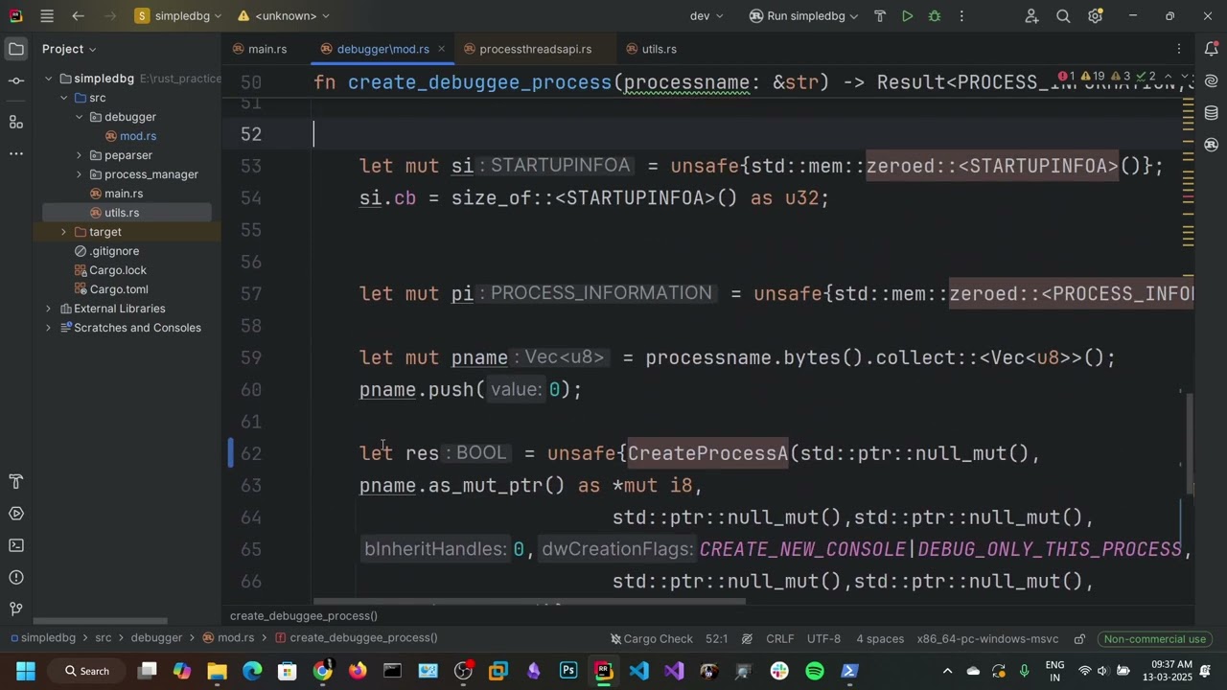Image resolution: width=1227 pixels, height=690 pixels.
Task: Open the Commit tool window
Action: tap(16, 80)
